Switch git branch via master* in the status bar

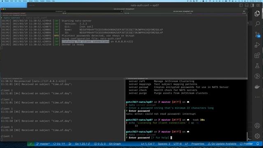[x=43, y=144]
